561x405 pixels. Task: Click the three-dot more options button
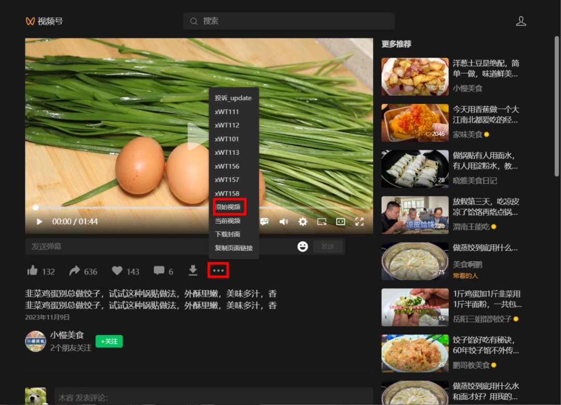pos(218,271)
